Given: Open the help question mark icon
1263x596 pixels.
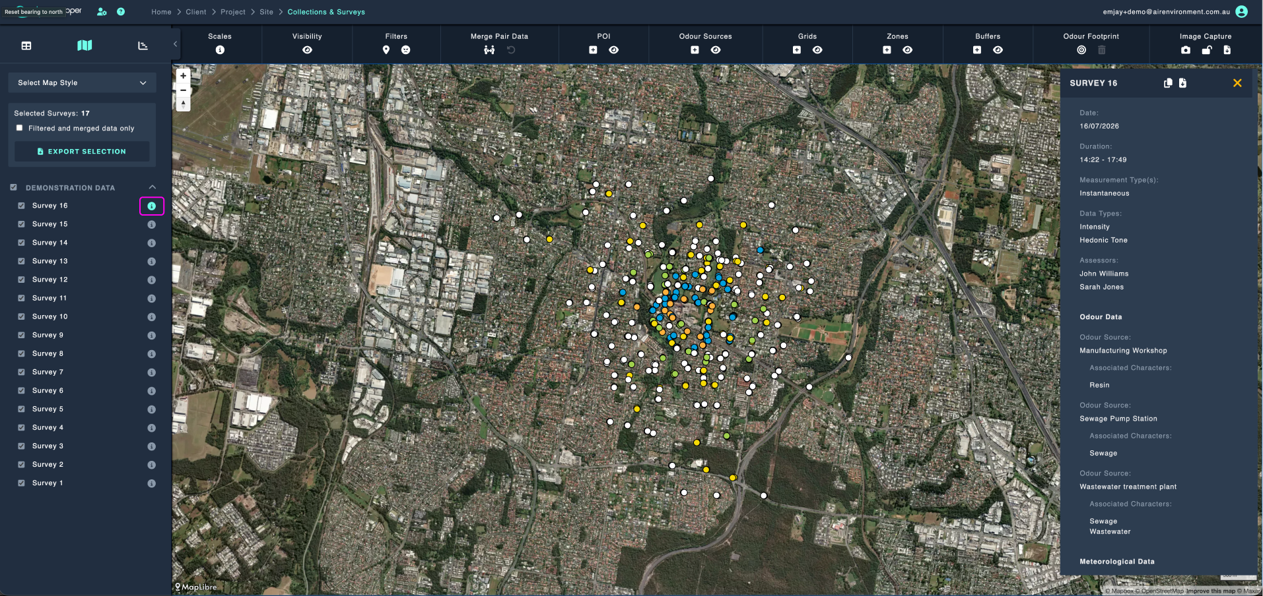Looking at the screenshot, I should [x=121, y=12].
